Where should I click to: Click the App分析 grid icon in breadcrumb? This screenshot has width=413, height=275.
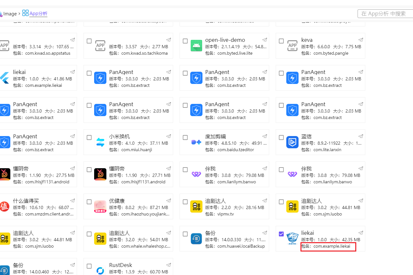[25, 13]
